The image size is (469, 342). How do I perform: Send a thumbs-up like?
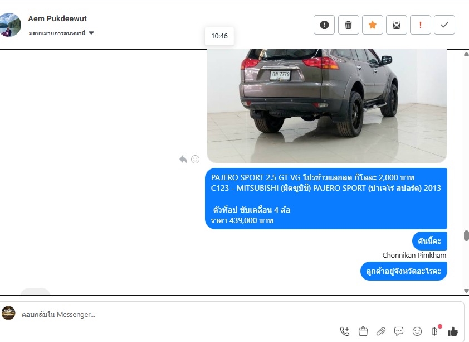click(x=452, y=331)
